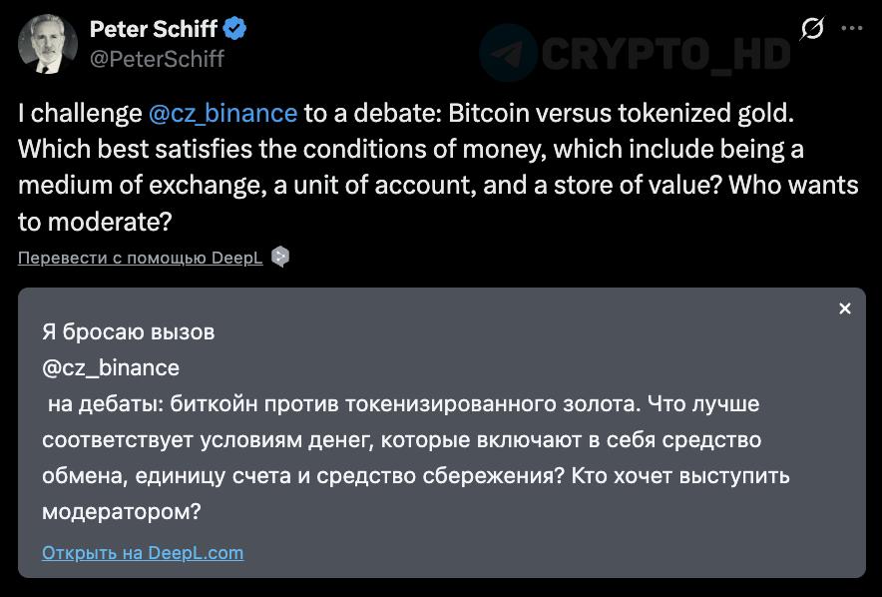This screenshot has height=597, width=882.
Task: Click the 'Я бросаю вызов' translated line
Action: [x=129, y=331]
